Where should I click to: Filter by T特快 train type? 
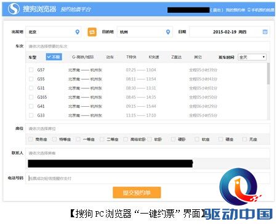coord(131,57)
